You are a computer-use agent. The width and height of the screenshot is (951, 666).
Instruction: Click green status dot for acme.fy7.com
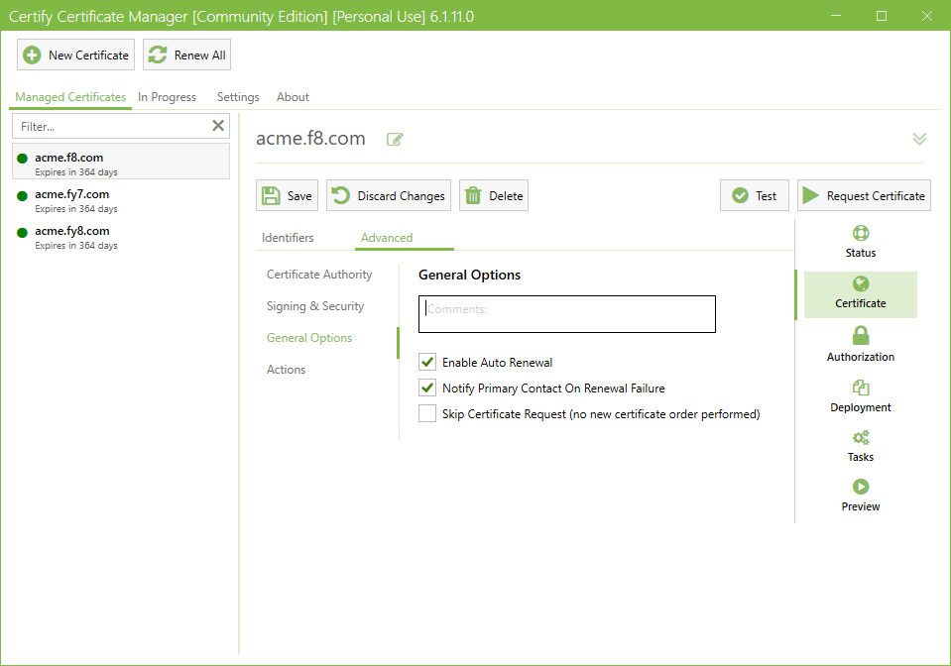click(x=23, y=196)
